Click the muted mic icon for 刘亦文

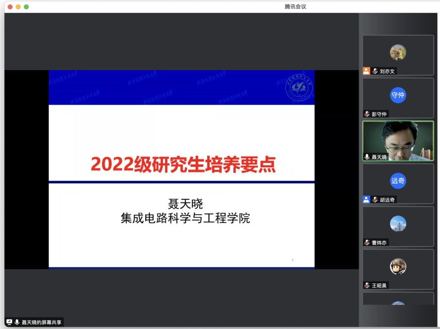pyautogui.click(x=375, y=71)
